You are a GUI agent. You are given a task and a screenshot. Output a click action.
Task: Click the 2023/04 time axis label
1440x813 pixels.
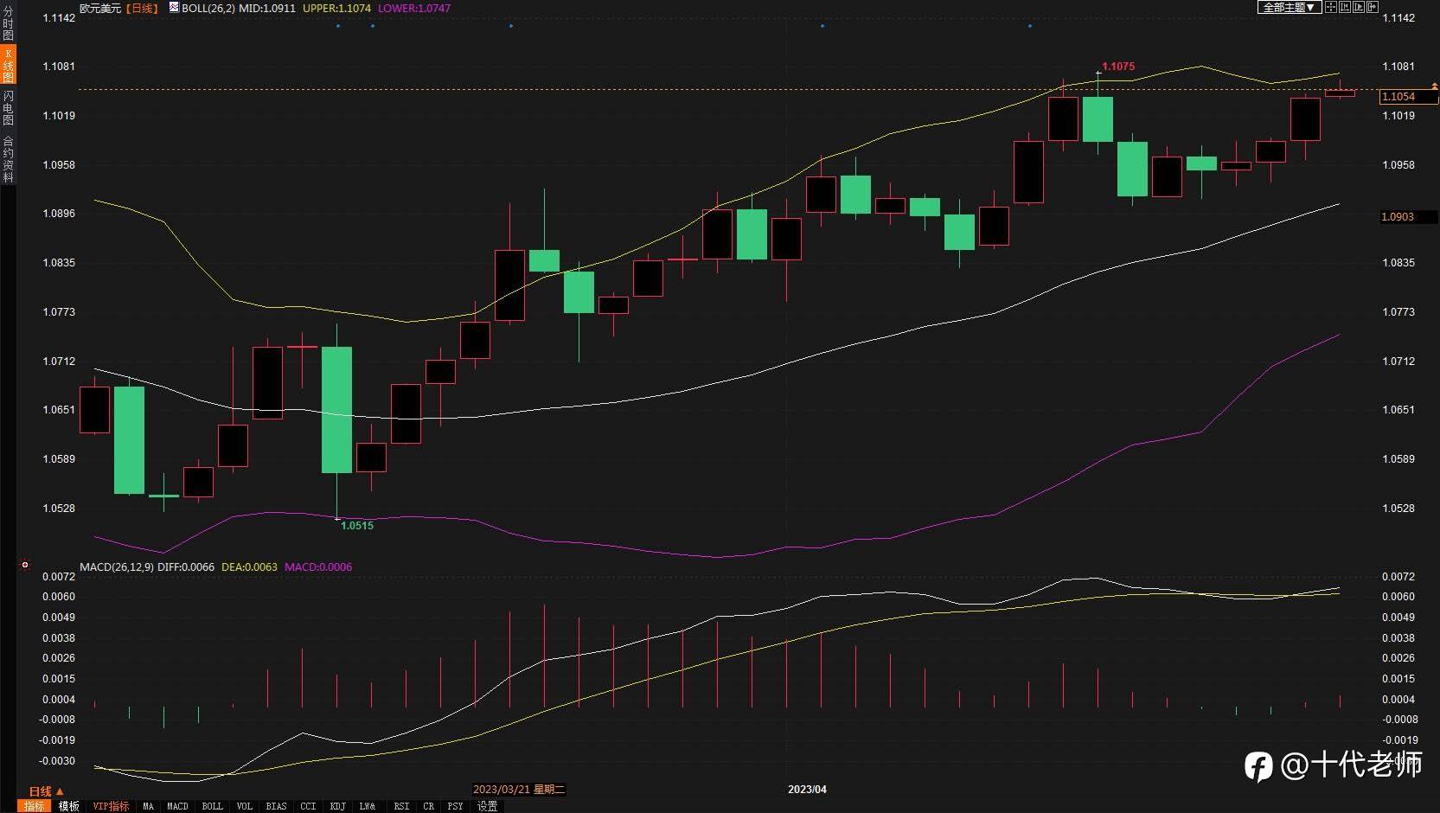tap(807, 790)
